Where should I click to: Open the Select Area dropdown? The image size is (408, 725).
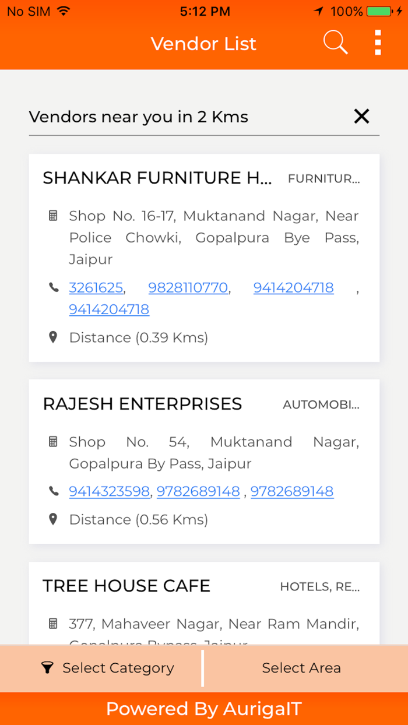click(x=301, y=668)
